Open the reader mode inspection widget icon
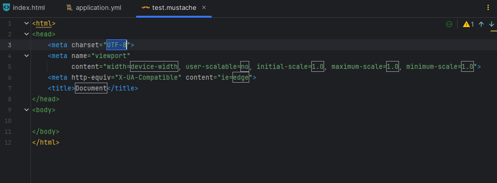 (x=449, y=24)
